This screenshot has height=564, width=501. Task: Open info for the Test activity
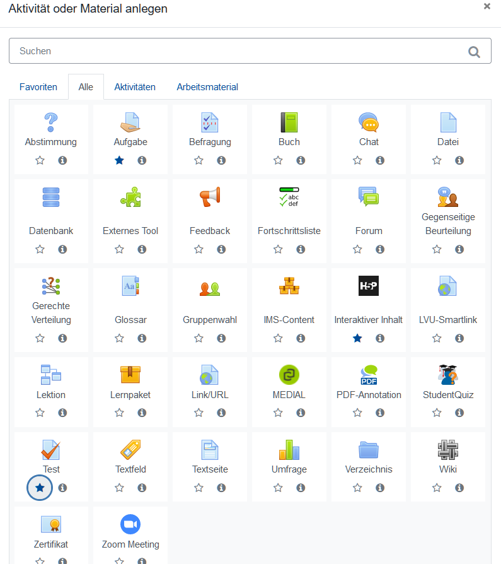click(x=62, y=488)
